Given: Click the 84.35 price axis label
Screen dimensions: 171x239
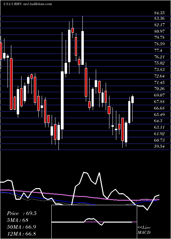Looking at the screenshot, I should [x=159, y=13].
